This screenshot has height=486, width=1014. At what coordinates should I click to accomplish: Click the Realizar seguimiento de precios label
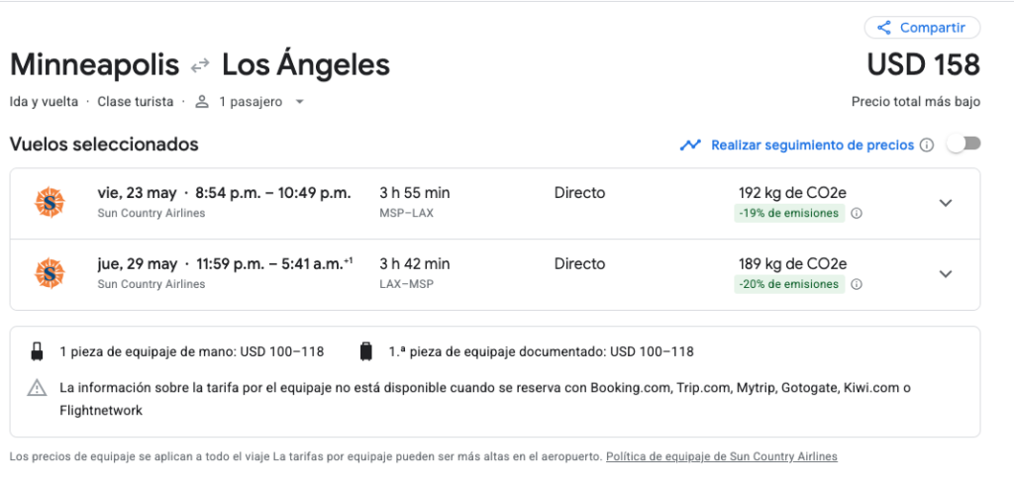click(x=812, y=146)
